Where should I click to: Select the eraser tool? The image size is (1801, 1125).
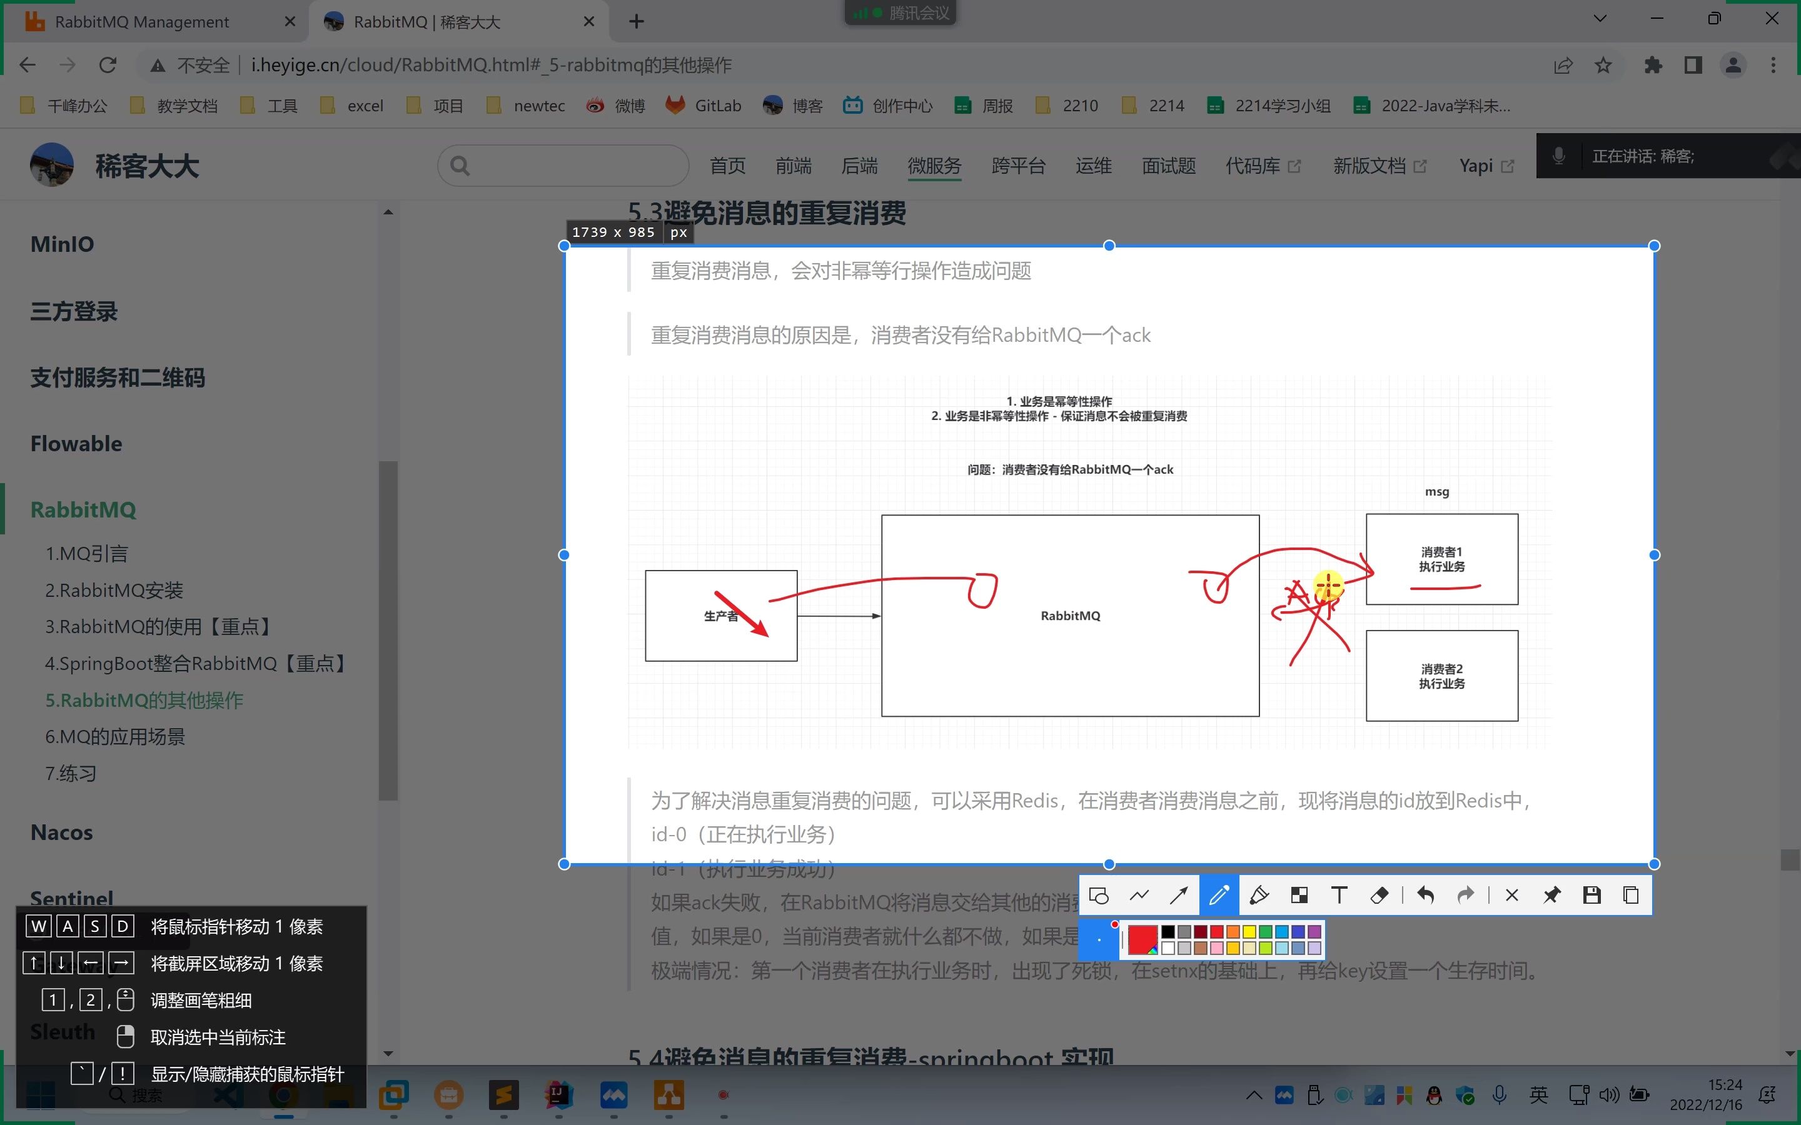click(x=1379, y=895)
